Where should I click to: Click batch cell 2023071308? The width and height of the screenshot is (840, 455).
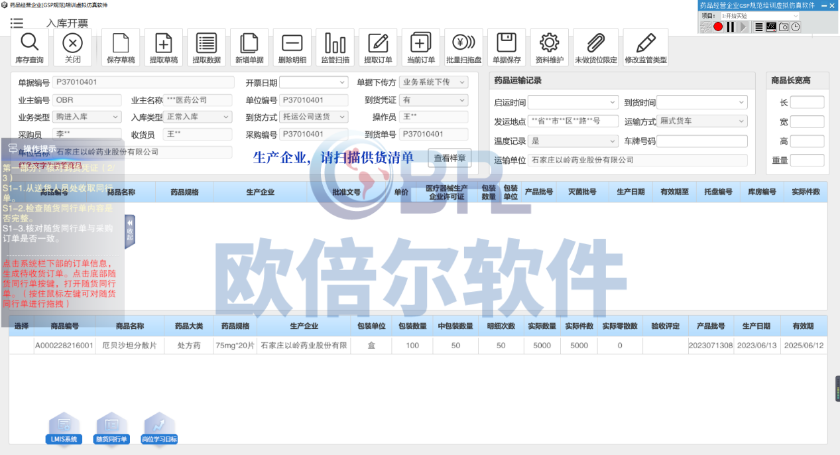coord(711,346)
